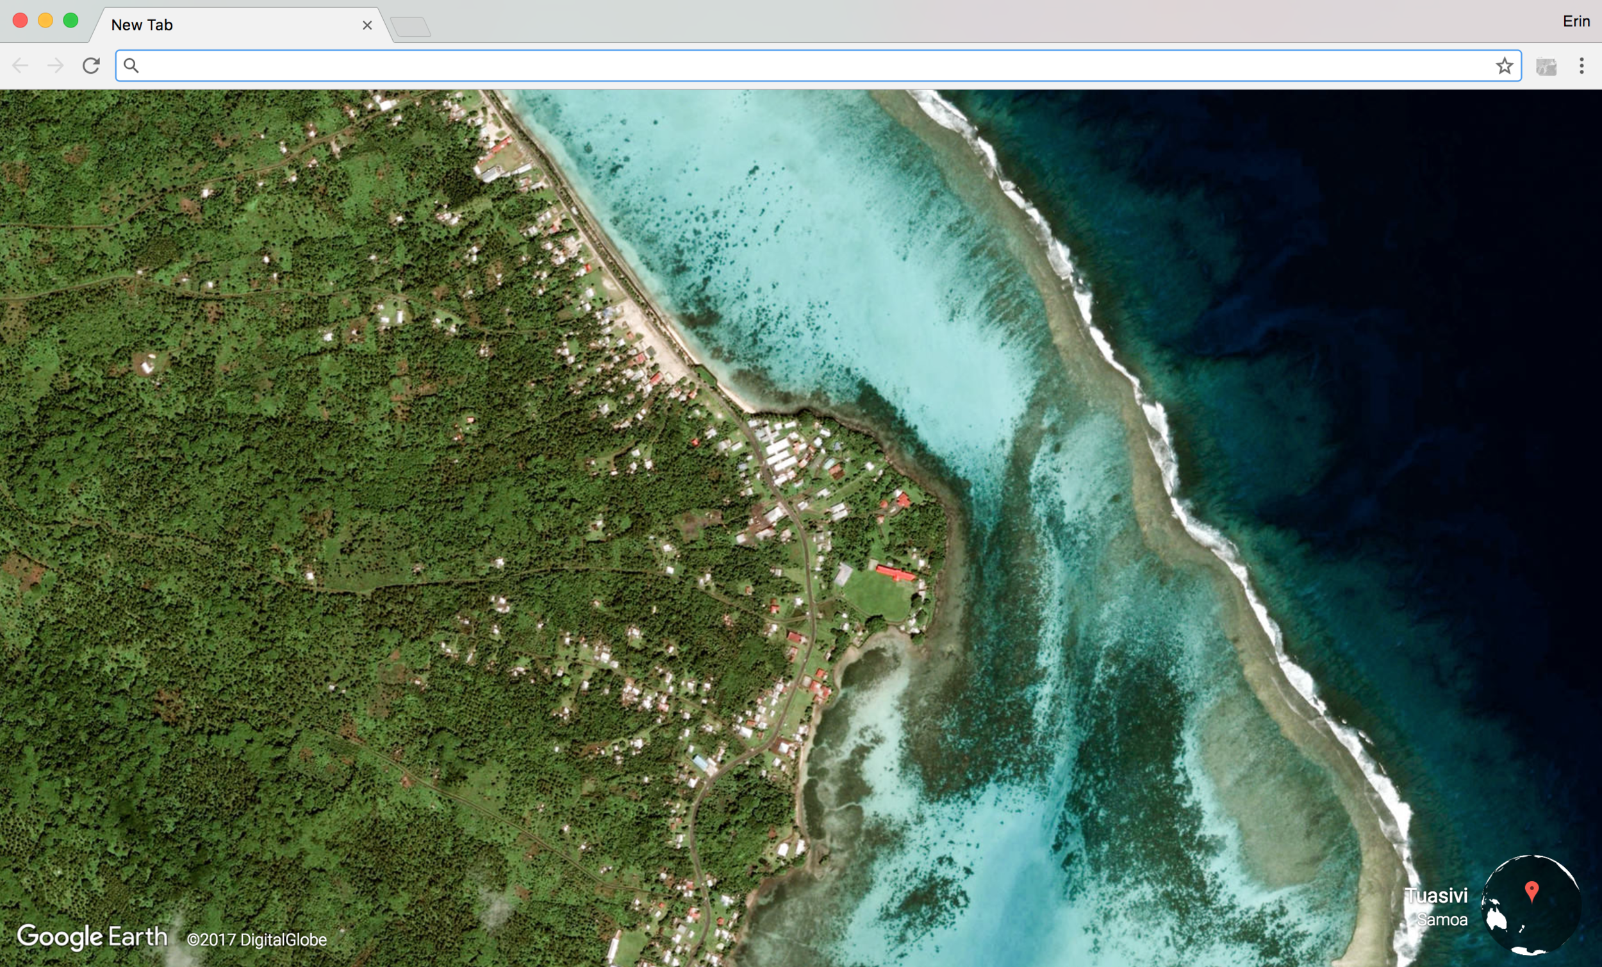
Task: Open the Erin profile switcher
Action: pyautogui.click(x=1576, y=21)
